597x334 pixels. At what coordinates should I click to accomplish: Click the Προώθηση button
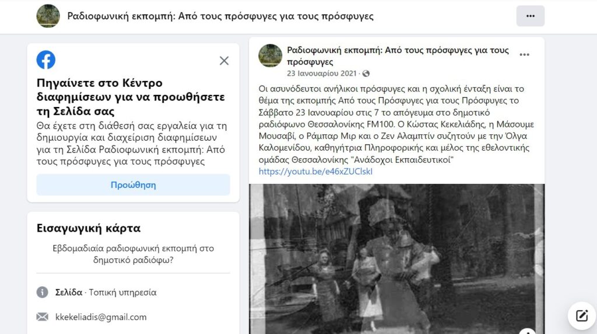(134, 184)
